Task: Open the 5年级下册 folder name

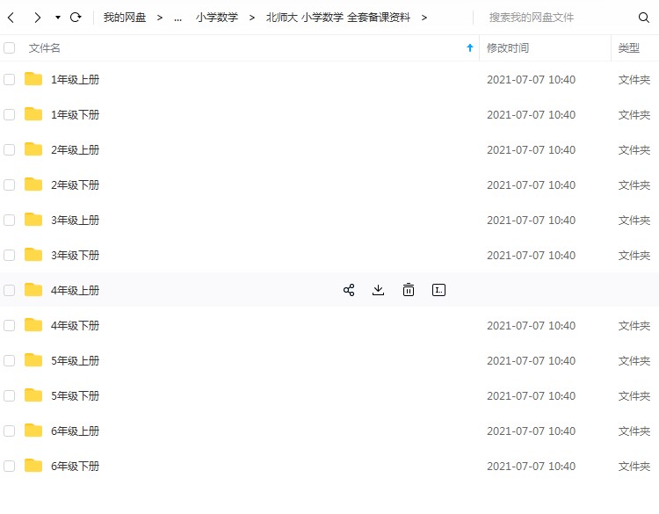Action: pos(76,395)
